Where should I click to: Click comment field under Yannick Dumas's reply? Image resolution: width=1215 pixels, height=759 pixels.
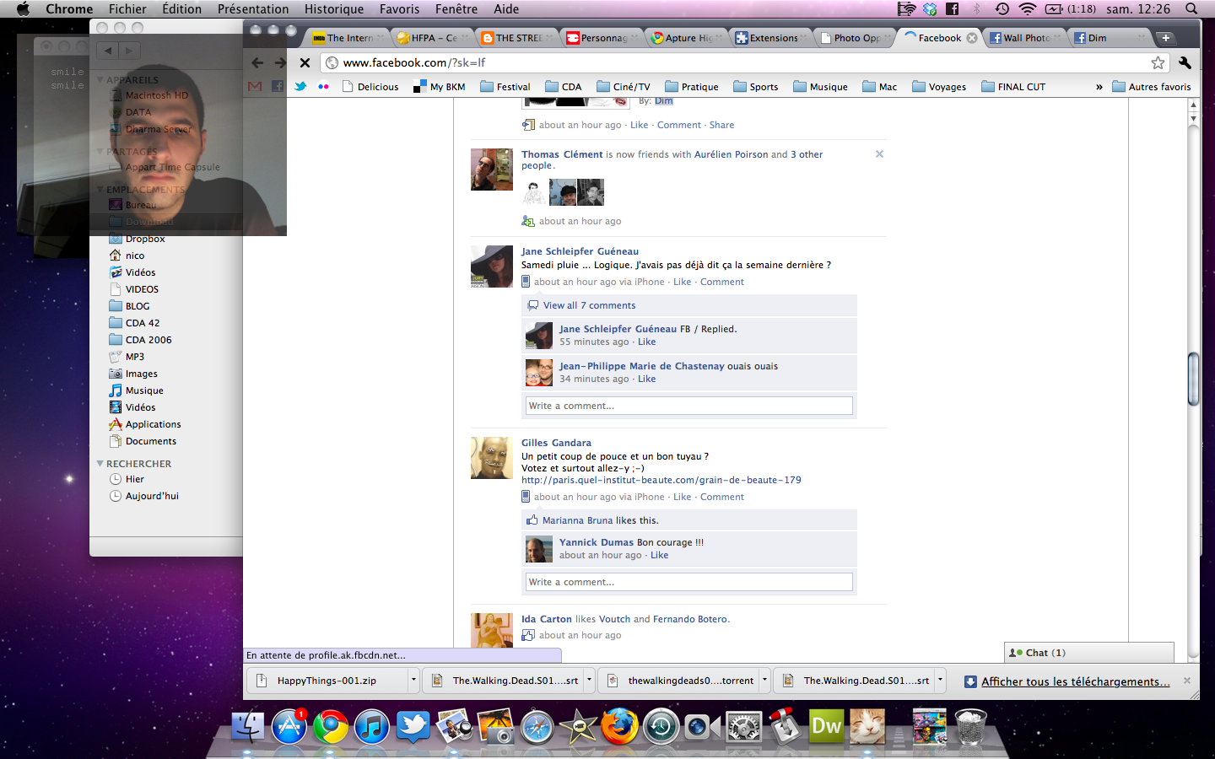pyautogui.click(x=688, y=582)
